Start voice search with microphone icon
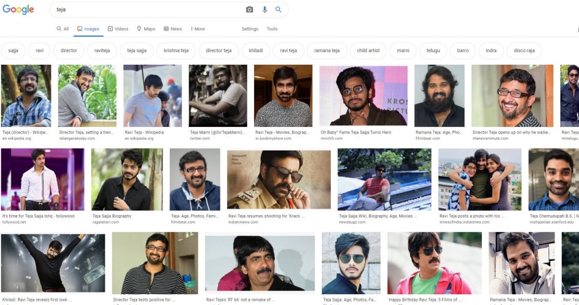The image size is (579, 305). pyautogui.click(x=264, y=10)
